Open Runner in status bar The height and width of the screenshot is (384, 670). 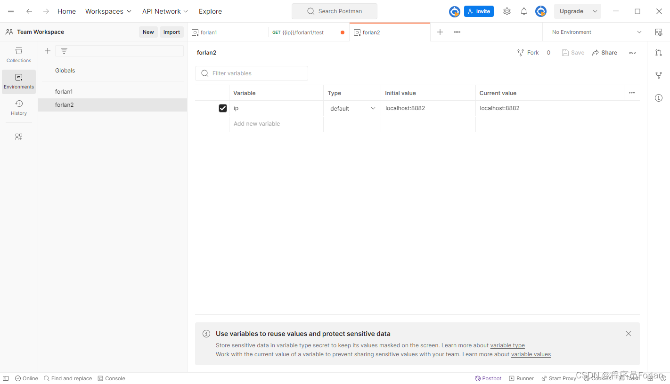point(521,378)
